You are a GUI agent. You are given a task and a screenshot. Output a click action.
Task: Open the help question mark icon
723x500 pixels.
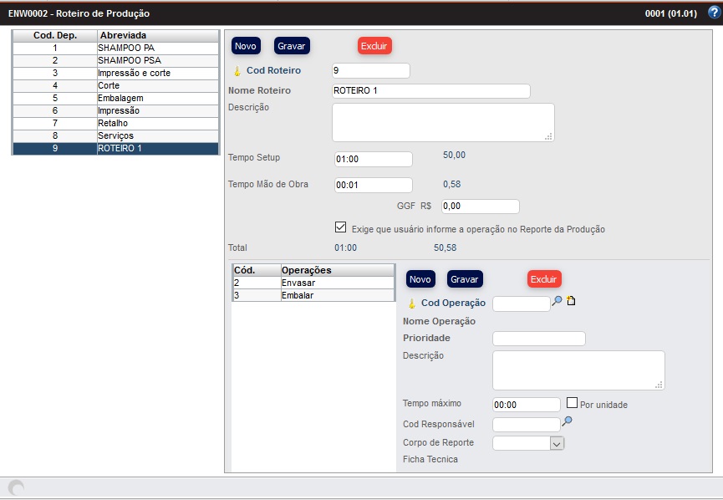(x=713, y=13)
